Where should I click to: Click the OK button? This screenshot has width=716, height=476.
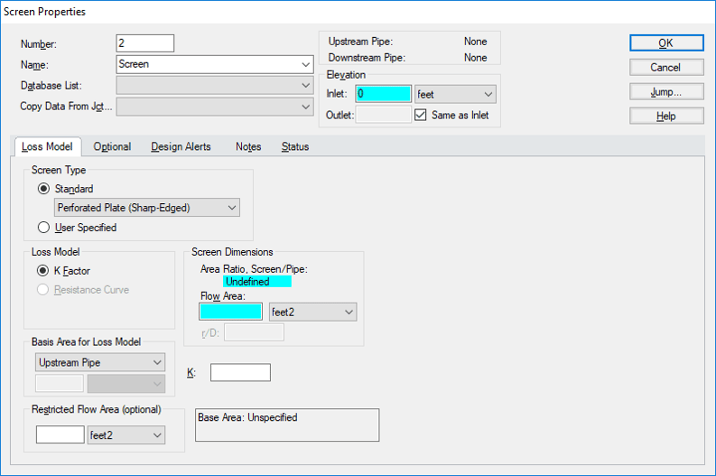click(x=665, y=43)
